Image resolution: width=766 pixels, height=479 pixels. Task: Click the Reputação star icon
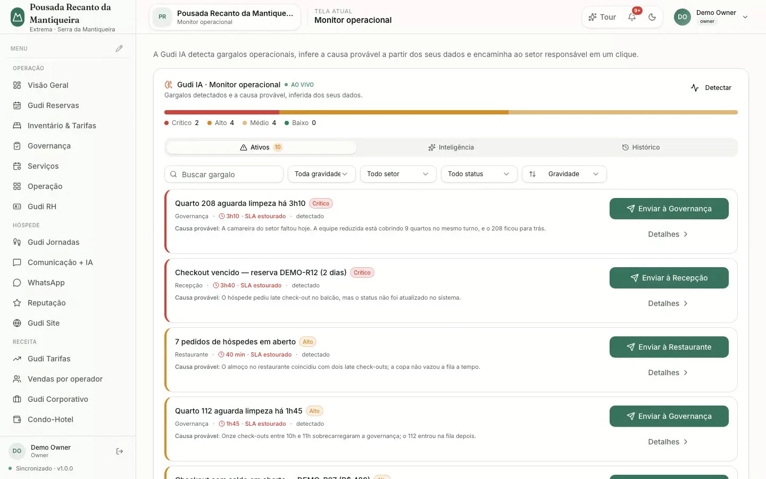tap(17, 303)
